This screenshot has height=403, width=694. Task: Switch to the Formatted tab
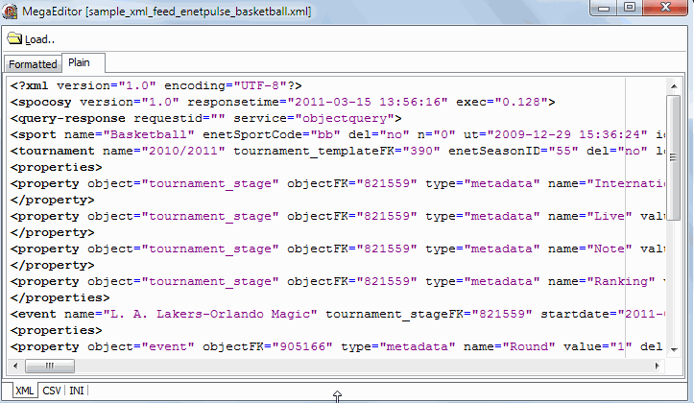(x=33, y=64)
